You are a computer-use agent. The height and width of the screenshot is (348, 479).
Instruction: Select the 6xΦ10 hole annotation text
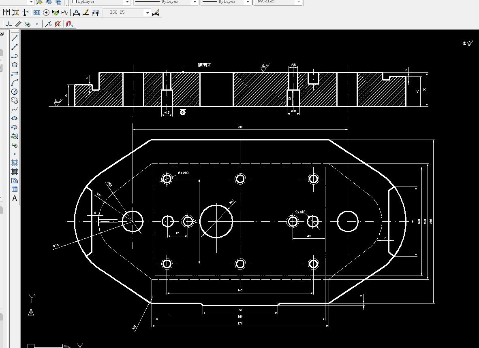(183, 173)
